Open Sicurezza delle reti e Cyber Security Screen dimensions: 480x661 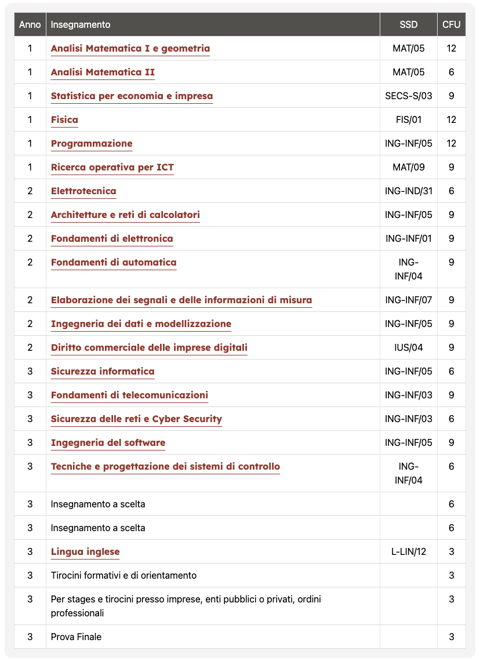(136, 419)
